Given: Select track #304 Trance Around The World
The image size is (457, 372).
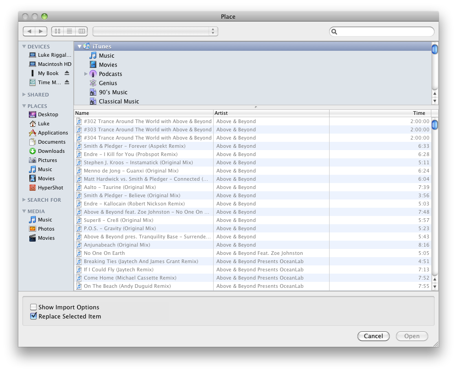Looking at the screenshot, I should (253, 138).
